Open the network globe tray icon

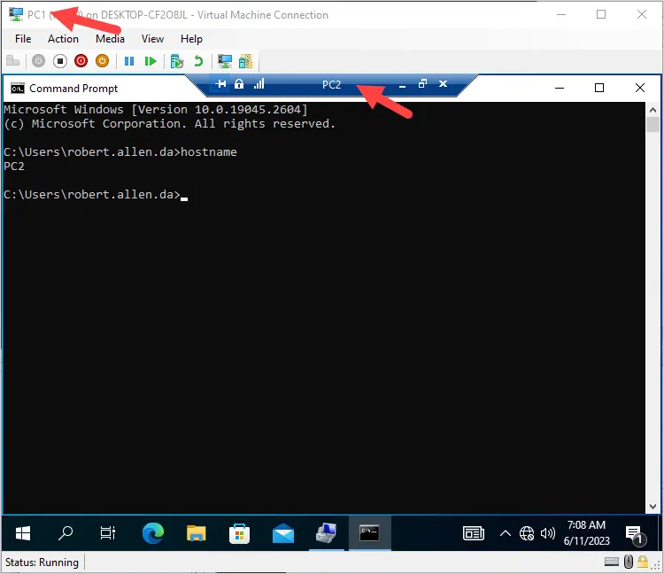527,533
